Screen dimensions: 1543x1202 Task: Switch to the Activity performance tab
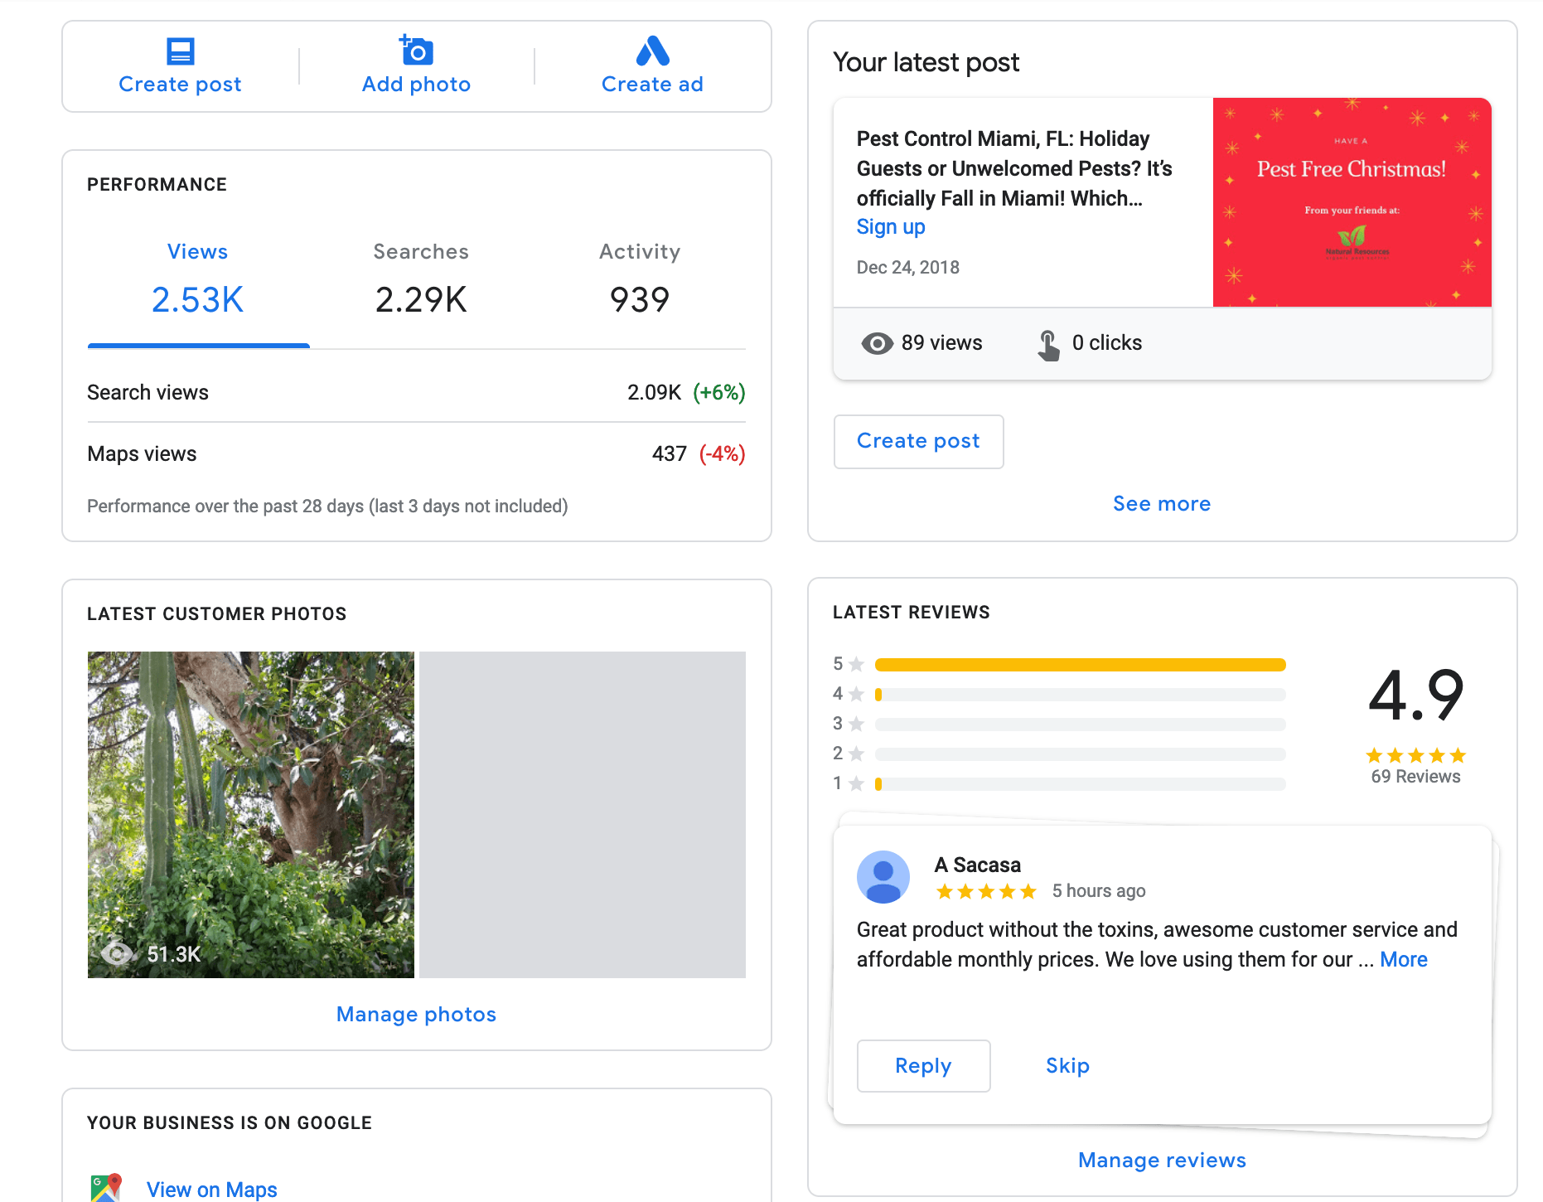(640, 280)
